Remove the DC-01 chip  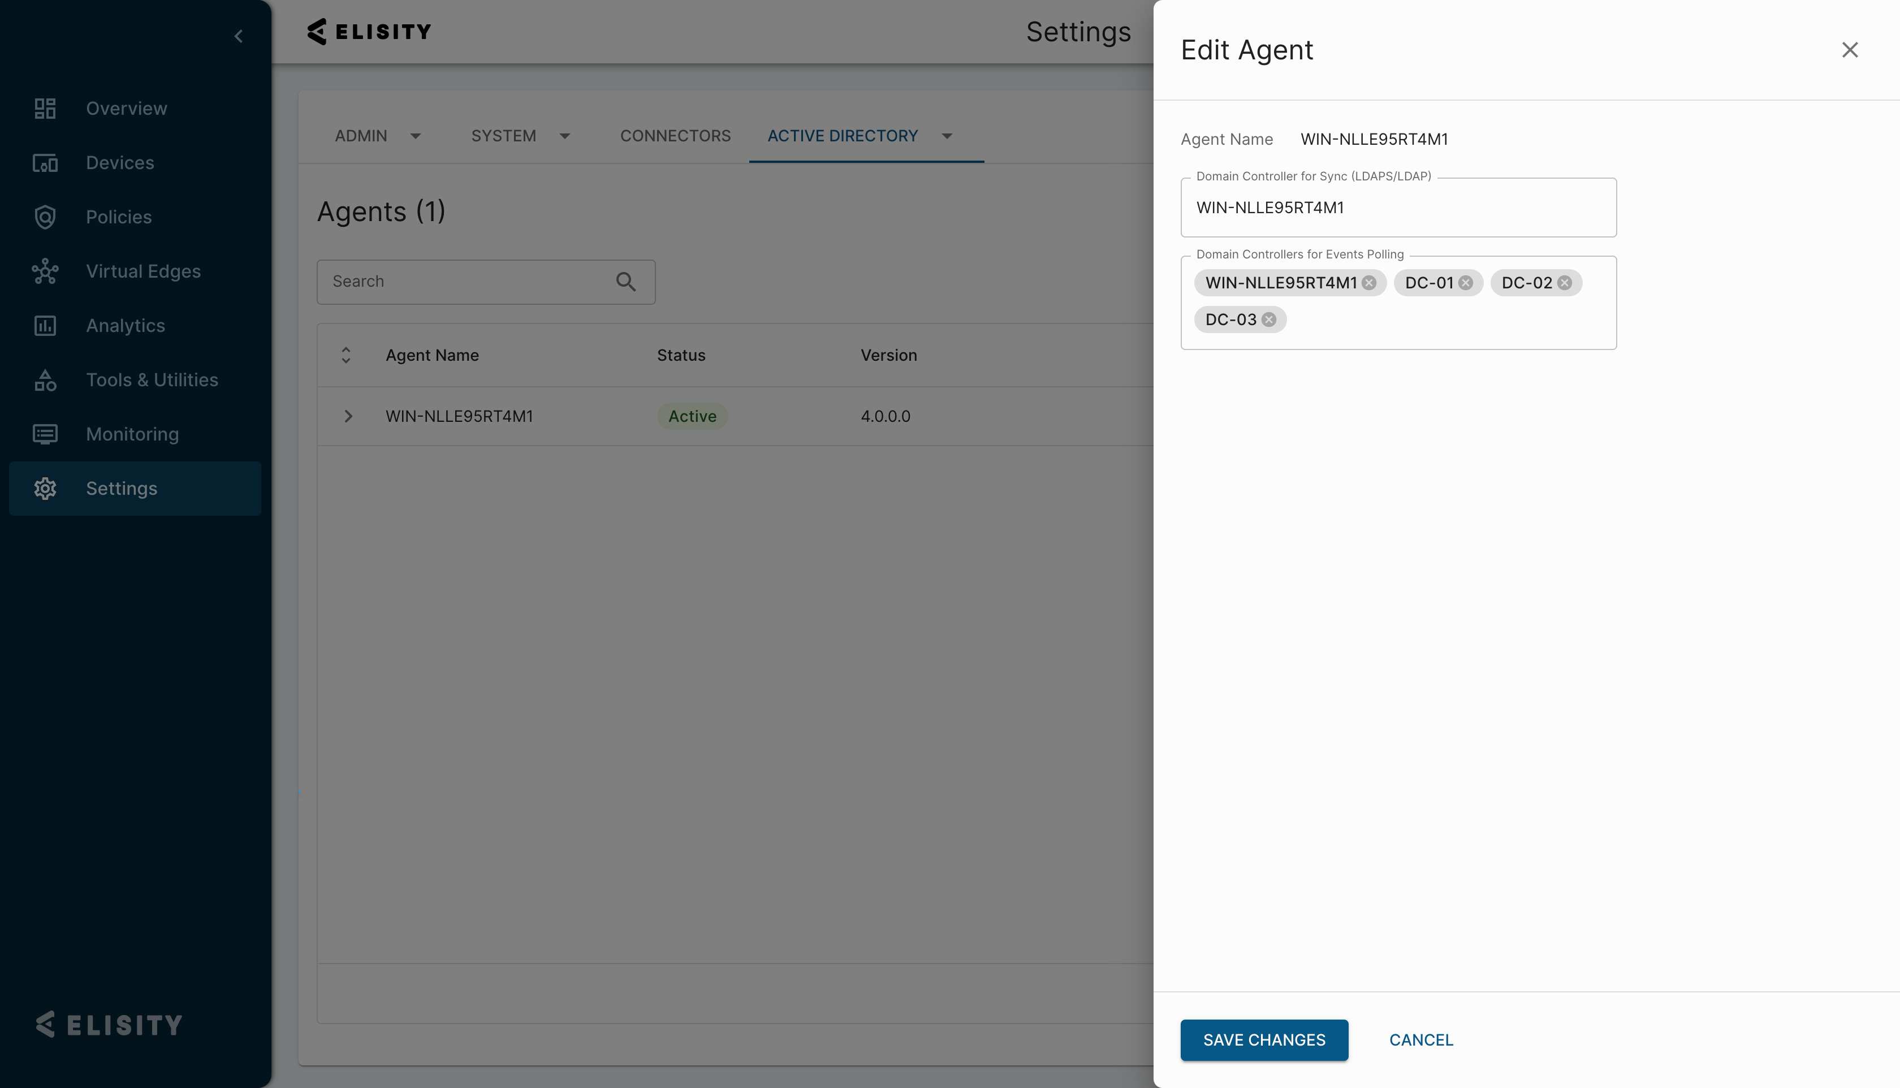point(1466,283)
